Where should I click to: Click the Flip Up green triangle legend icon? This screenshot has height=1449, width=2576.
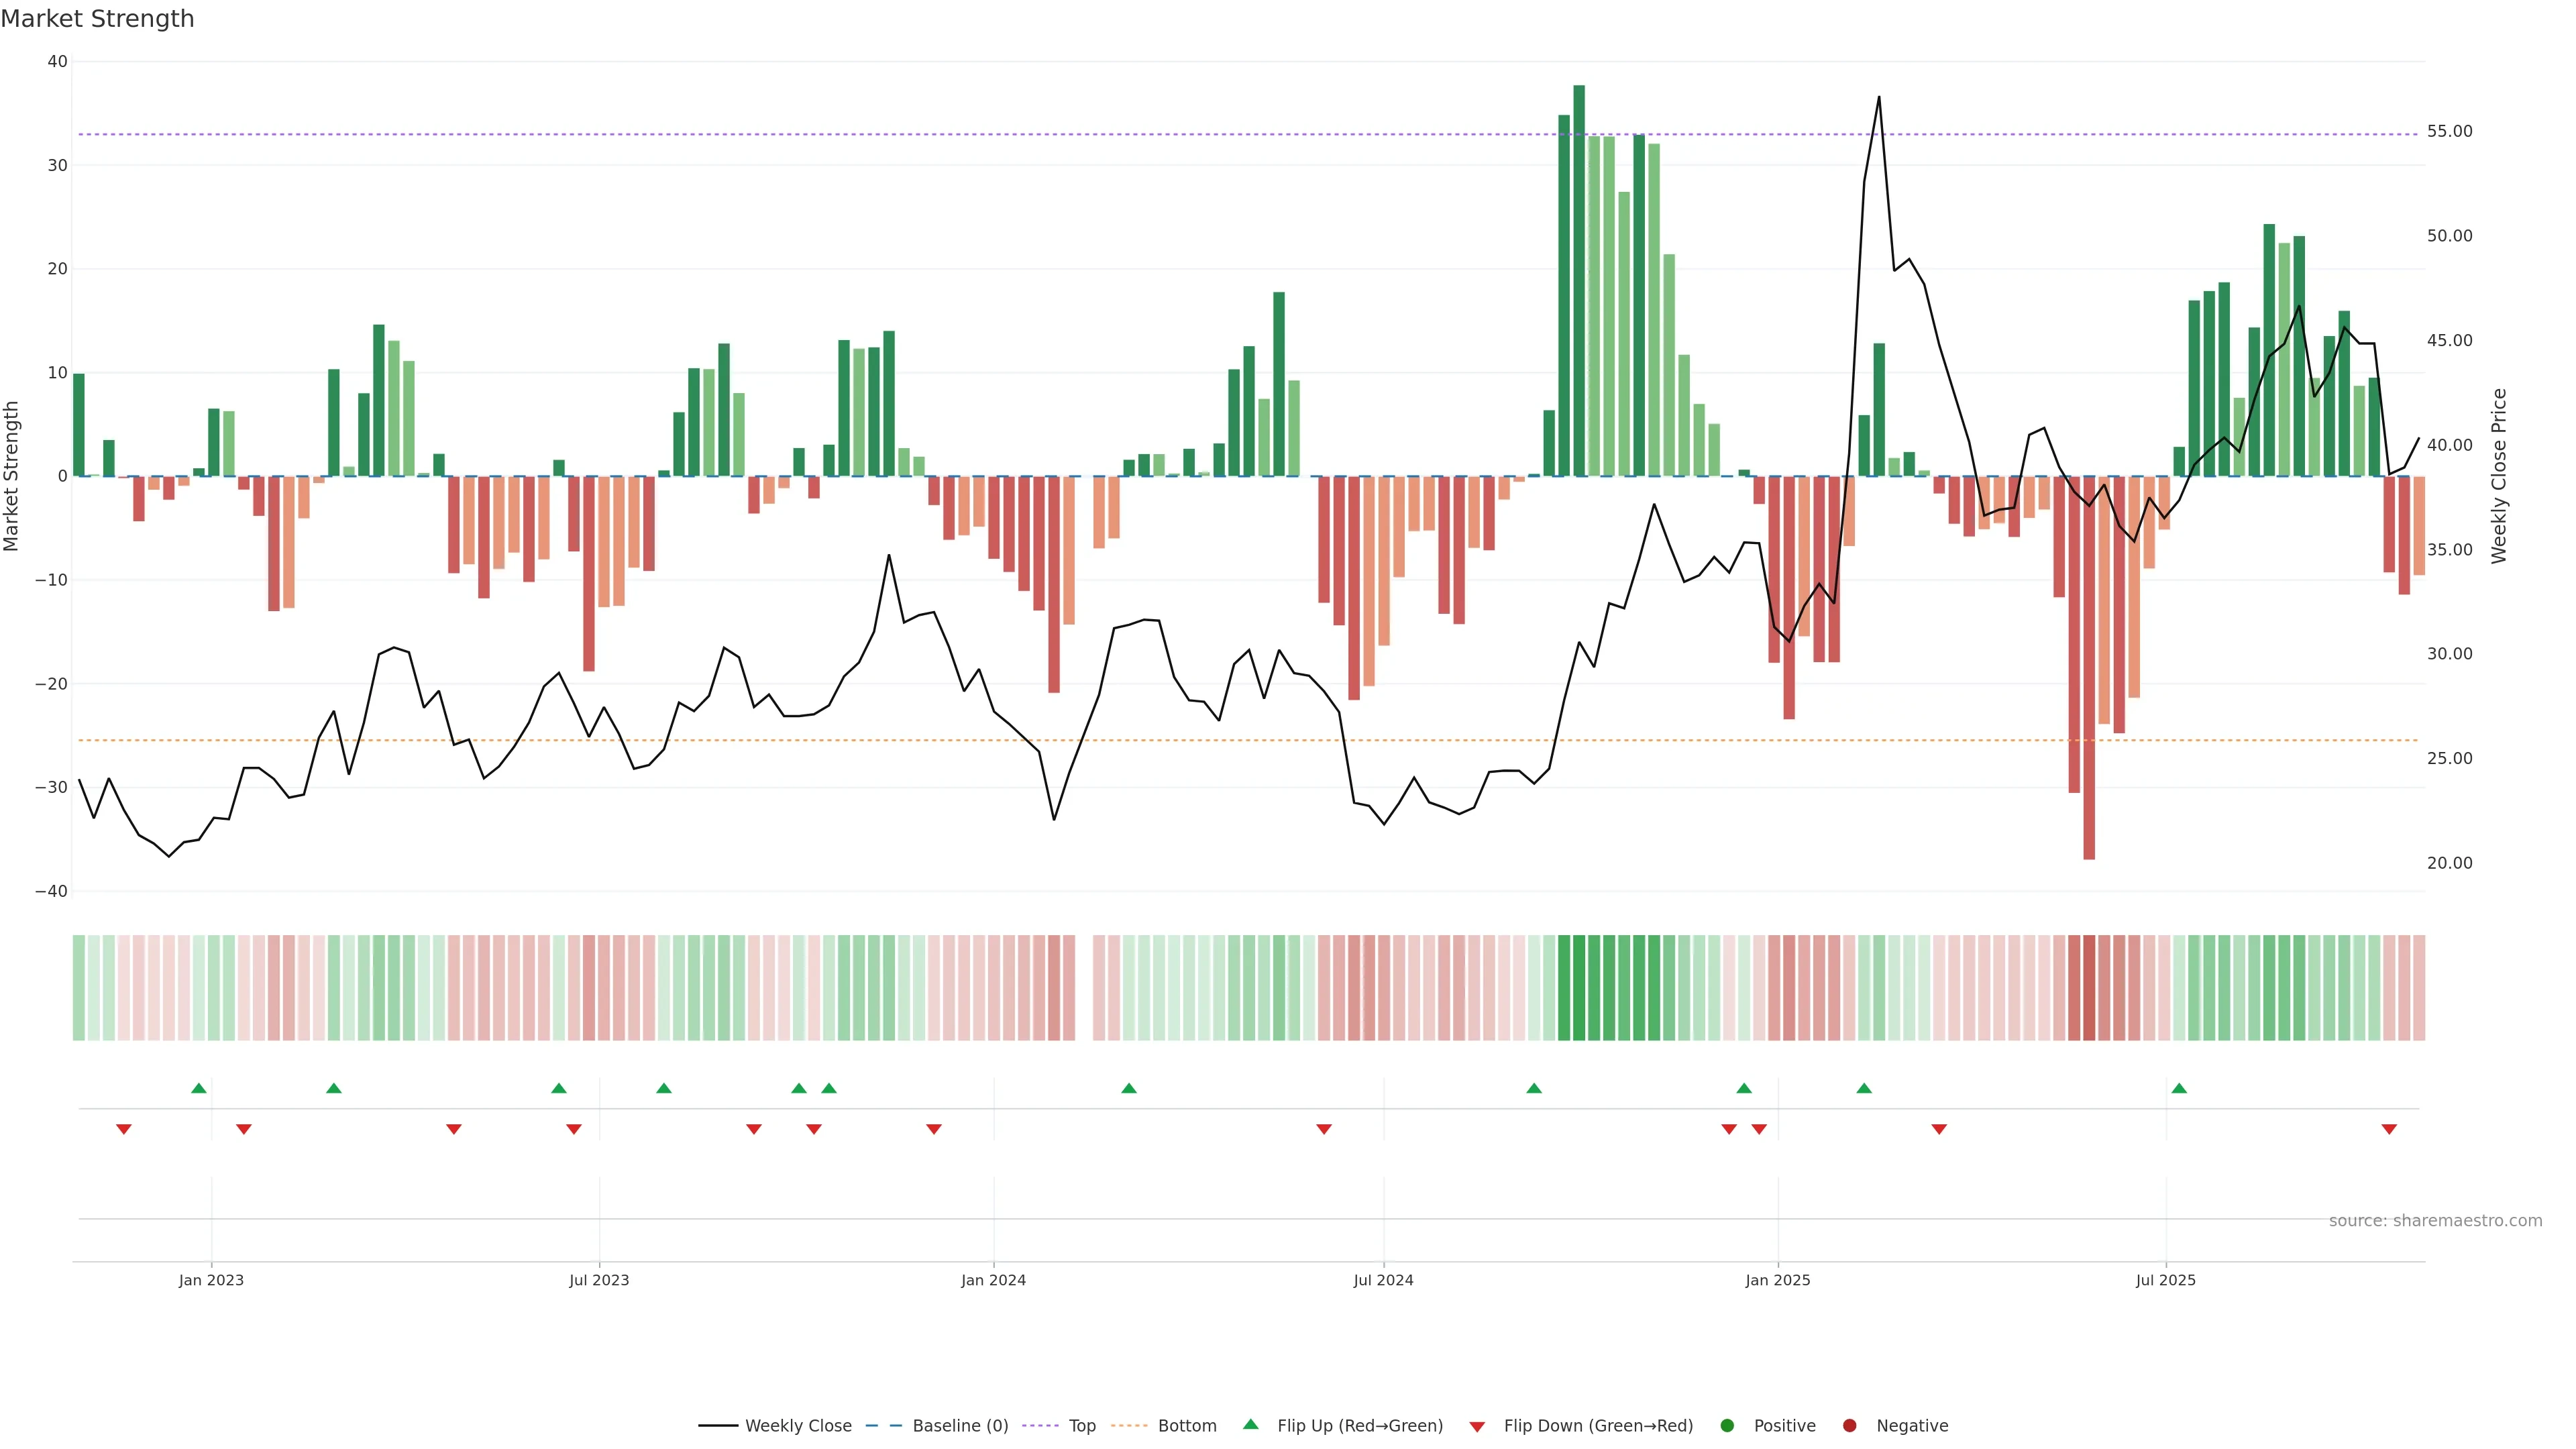coord(1250,1425)
